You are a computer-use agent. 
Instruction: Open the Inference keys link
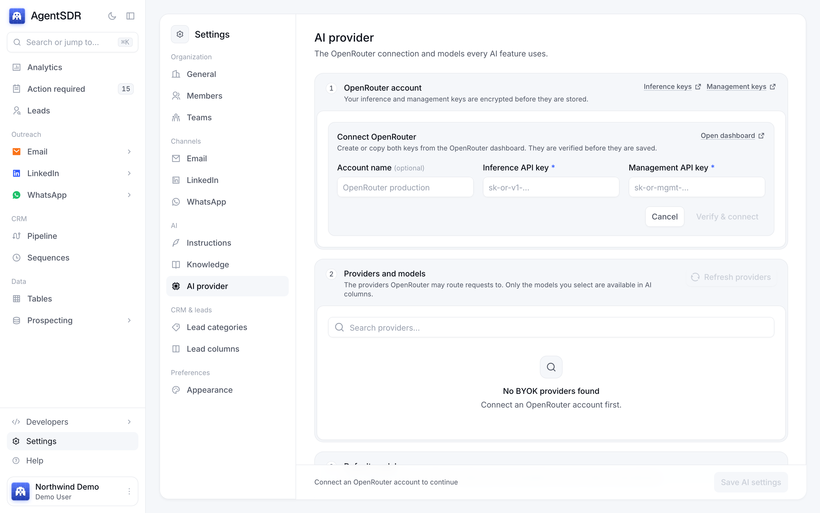point(672,87)
